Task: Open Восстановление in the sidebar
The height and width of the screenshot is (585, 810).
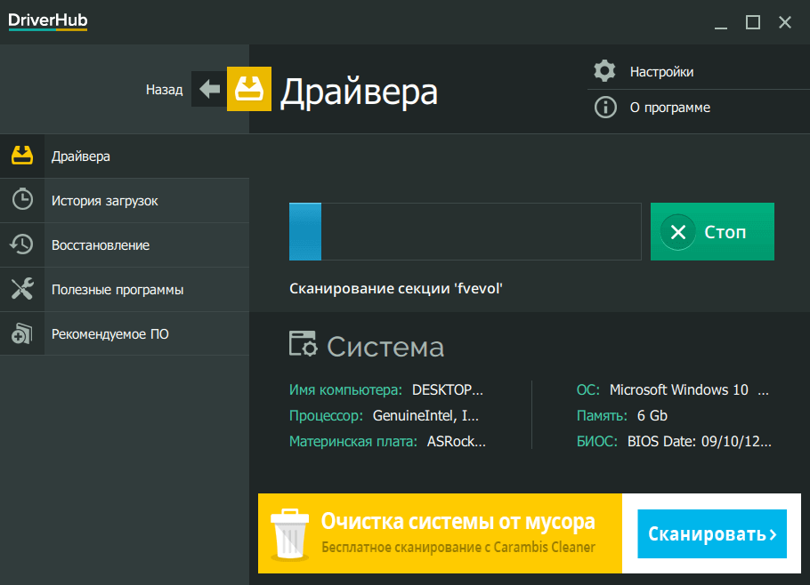Action: 125,245
